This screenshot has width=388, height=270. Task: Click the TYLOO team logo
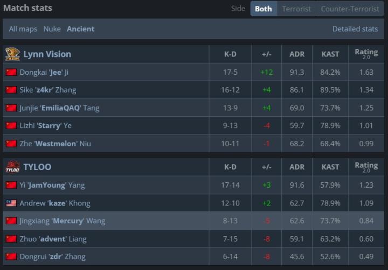pos(12,167)
